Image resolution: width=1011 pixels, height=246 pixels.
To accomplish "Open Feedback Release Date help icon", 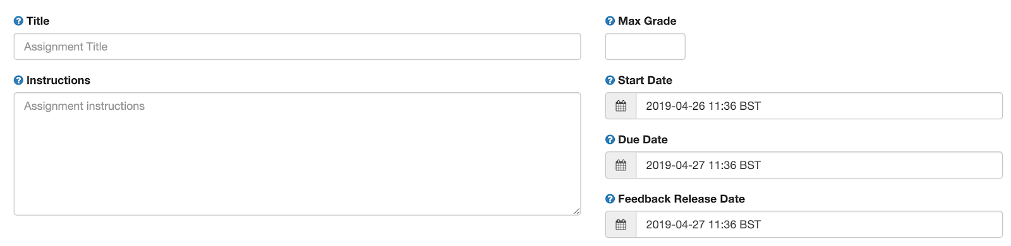I will [610, 199].
